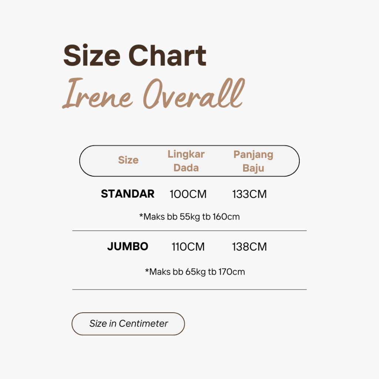Click the "Maks bb 65kg tb 170cm" note
This screenshot has height=379, width=379.
click(195, 272)
